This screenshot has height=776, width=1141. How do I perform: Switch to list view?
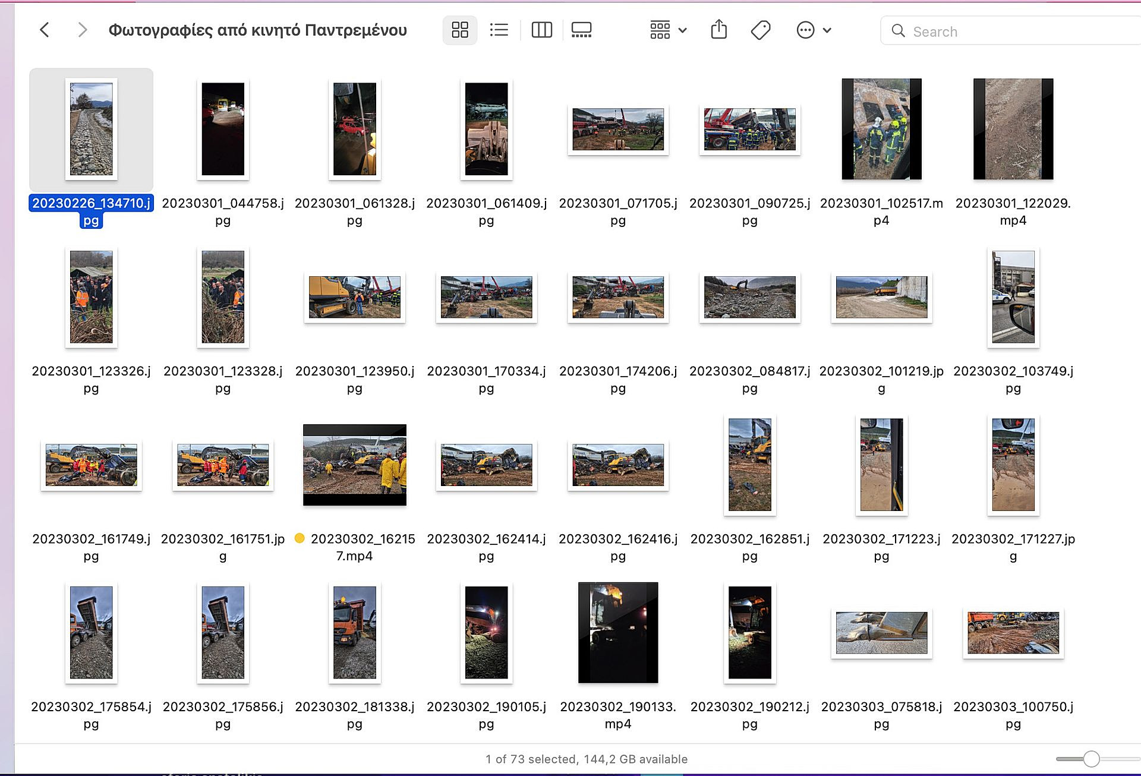click(499, 30)
